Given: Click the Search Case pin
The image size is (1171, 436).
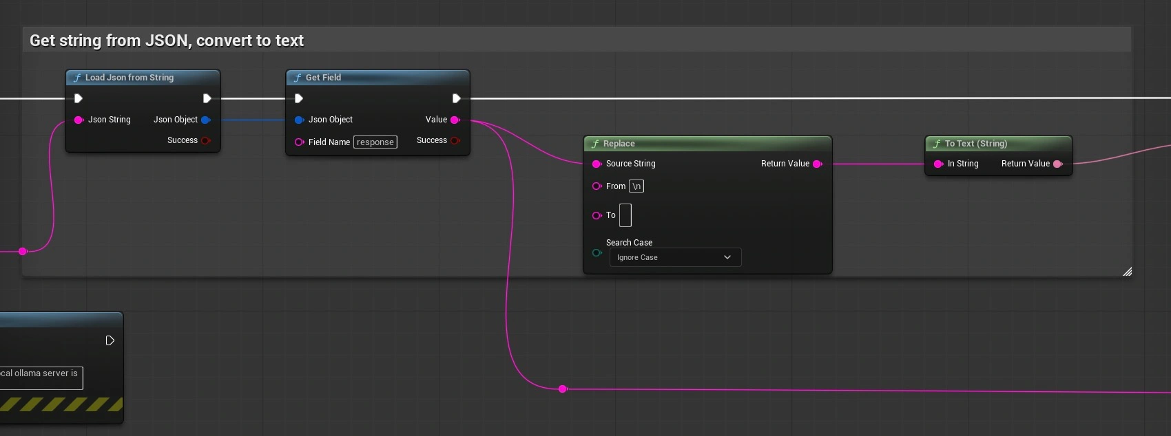Looking at the screenshot, I should pyautogui.click(x=597, y=252).
